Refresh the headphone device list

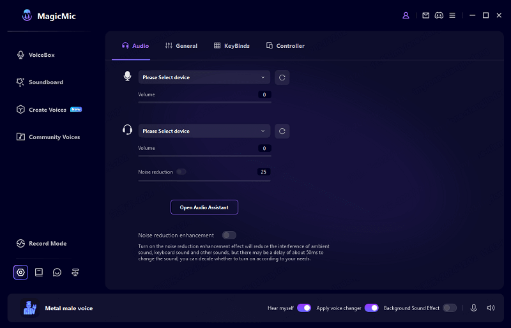click(x=282, y=131)
